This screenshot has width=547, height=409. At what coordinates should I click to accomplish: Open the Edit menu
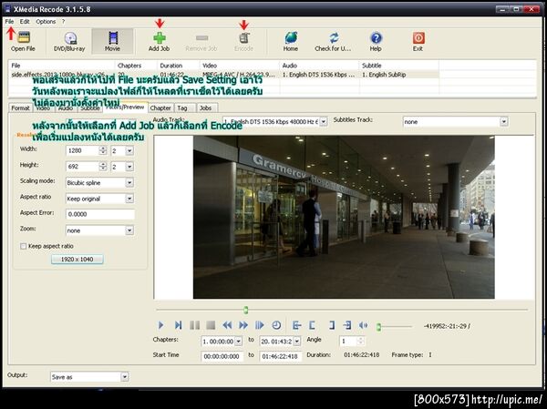pos(25,22)
